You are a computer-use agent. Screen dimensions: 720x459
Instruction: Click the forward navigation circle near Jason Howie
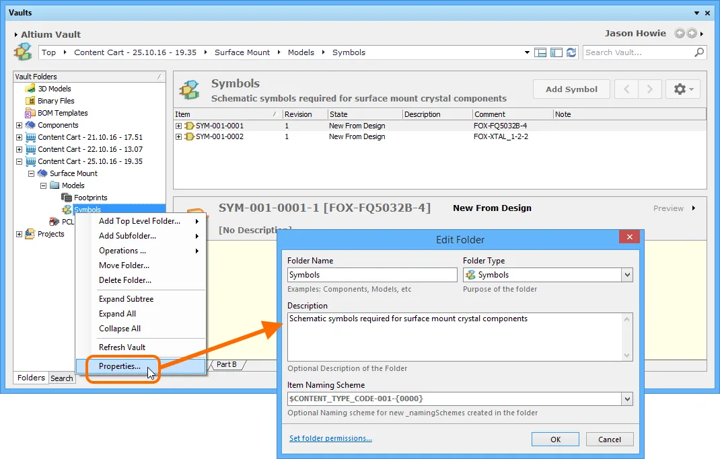[x=692, y=33]
